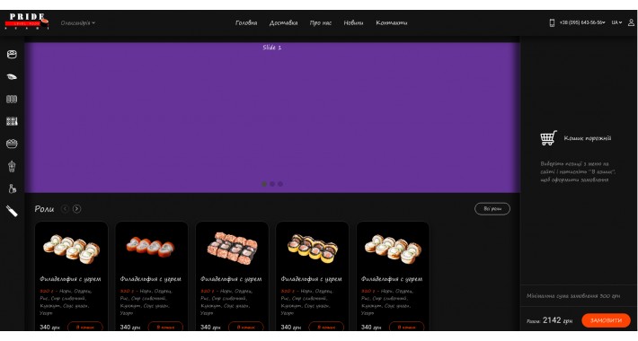Image resolution: width=638 pixels, height=341 pixels.
Task: Open Про нас in the top menu
Action: pyautogui.click(x=321, y=22)
